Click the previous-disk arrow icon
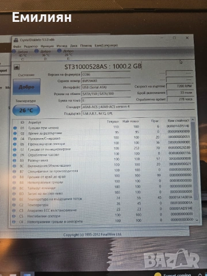 [x=17, y=67]
